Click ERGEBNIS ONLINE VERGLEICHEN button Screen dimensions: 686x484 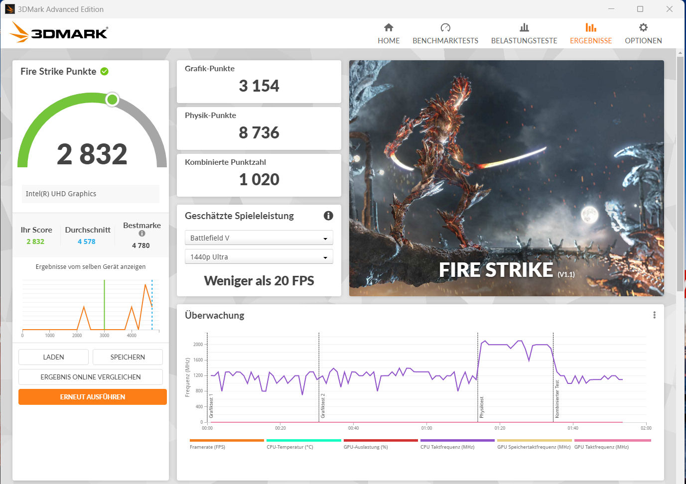coord(91,377)
